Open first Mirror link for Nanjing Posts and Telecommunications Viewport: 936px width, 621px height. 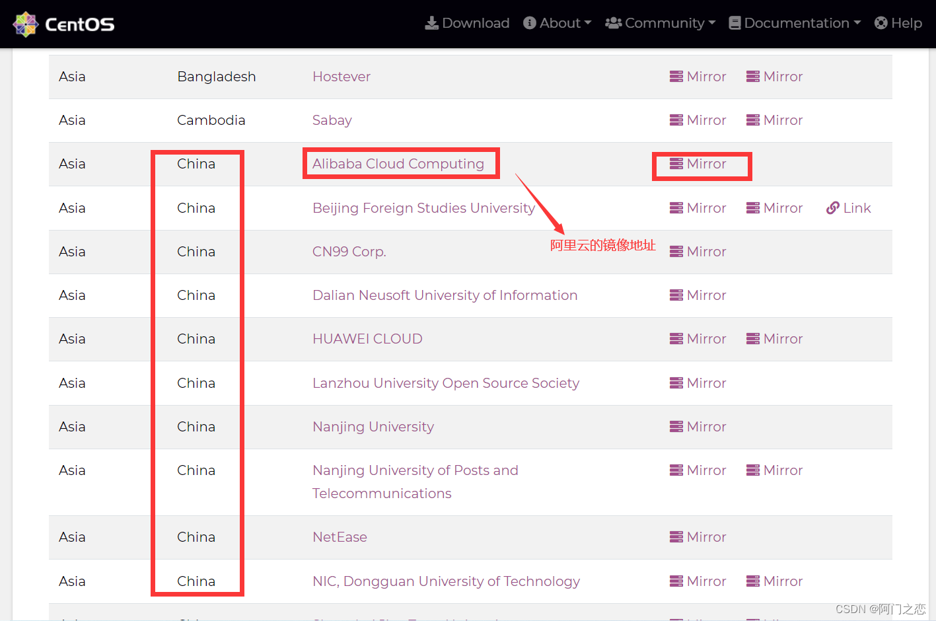(x=698, y=470)
